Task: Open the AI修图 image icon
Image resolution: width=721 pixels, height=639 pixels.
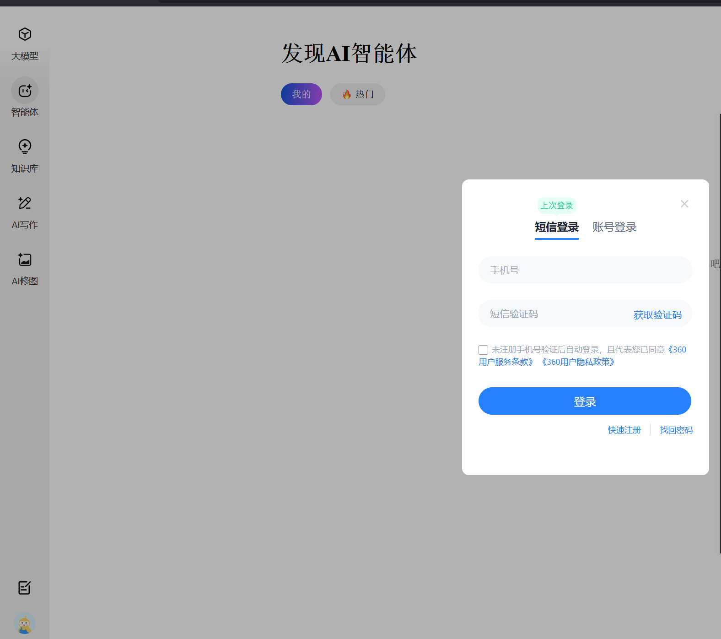Action: tap(25, 260)
